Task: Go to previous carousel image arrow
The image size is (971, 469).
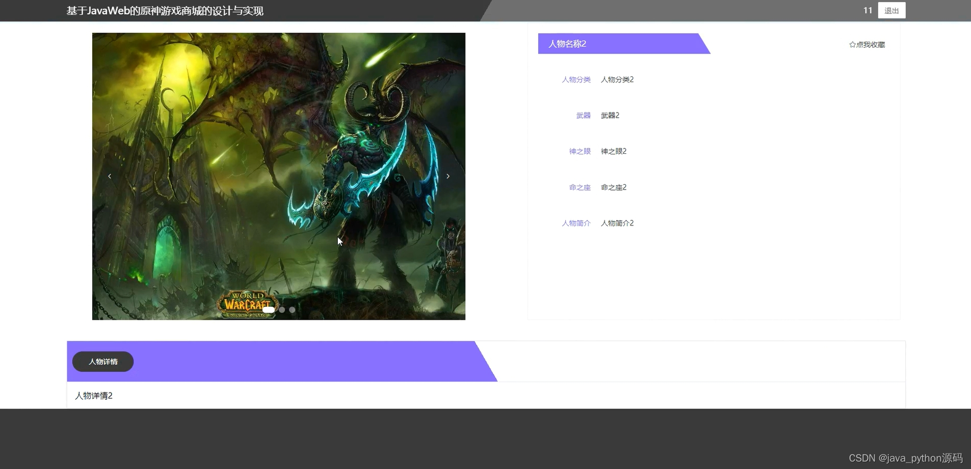Action: tap(110, 176)
